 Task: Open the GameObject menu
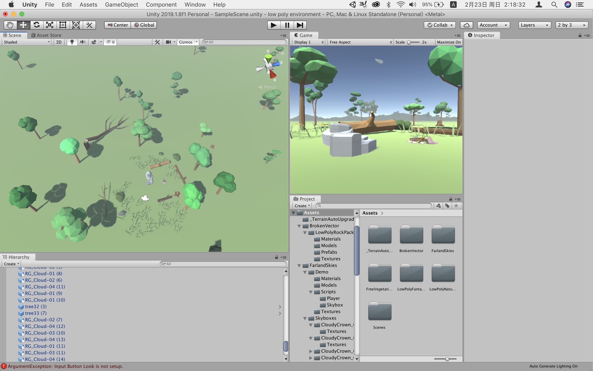coord(122,4)
